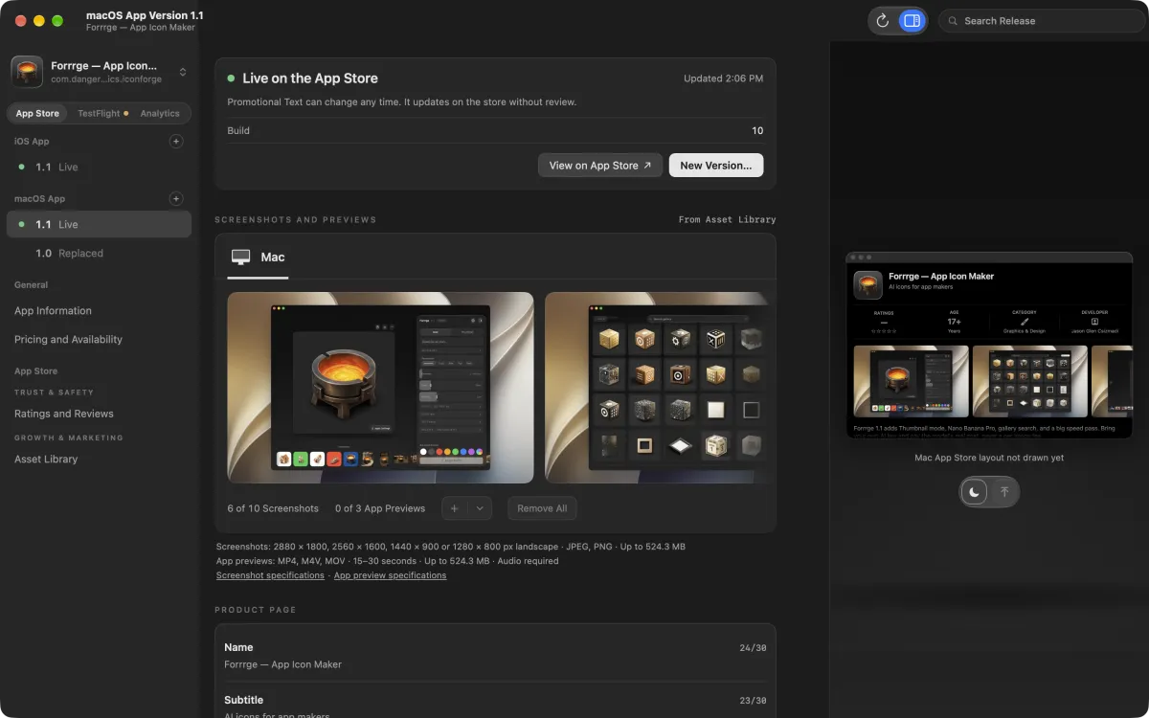The image size is (1149, 718).
Task: Click 'Mac App Store layout not drawn yet'
Action: (989, 458)
